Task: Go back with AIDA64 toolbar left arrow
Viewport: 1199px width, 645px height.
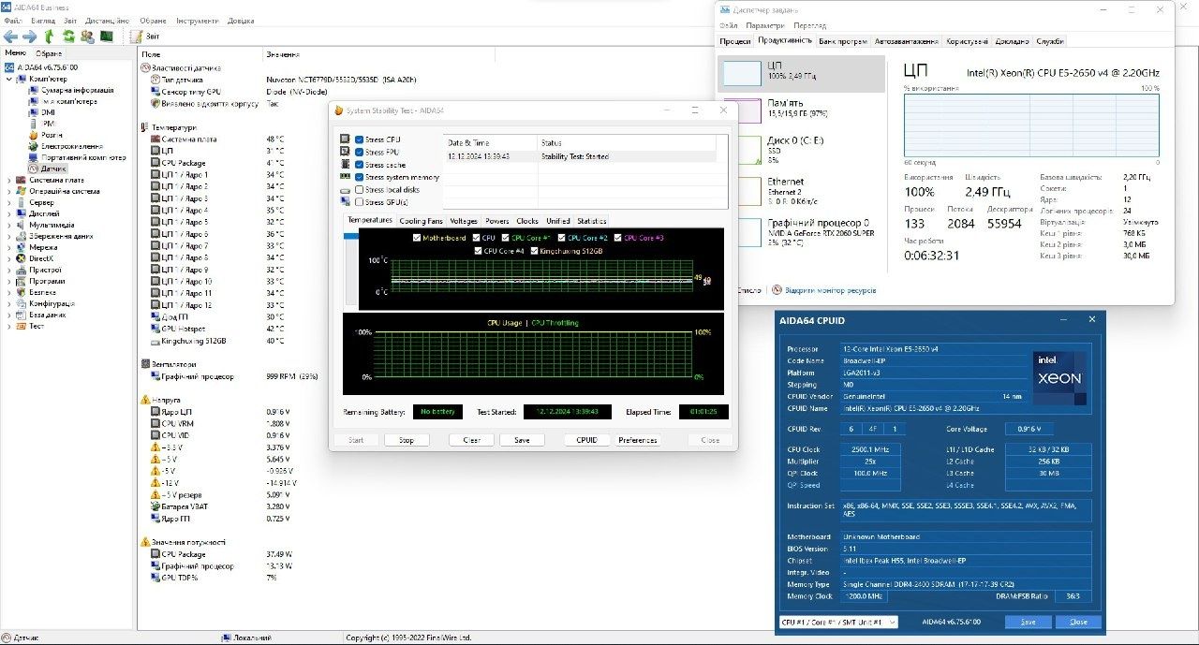Action: [11, 37]
